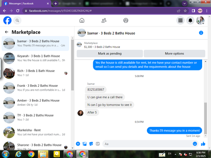
Task: Open TY 3 Beds 2 Baths House conversation
Action: tap(35, 118)
